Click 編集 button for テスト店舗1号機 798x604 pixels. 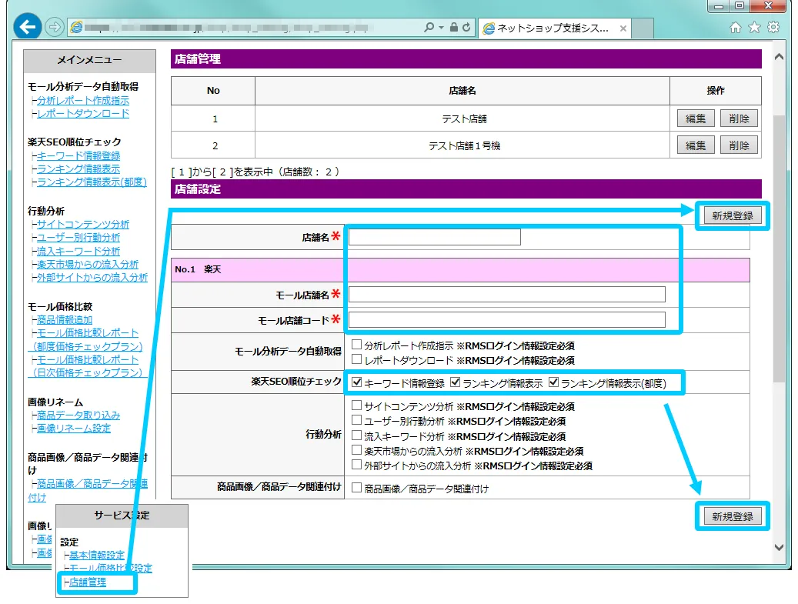[x=696, y=145]
